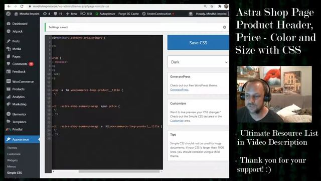This screenshot has width=321, height=181.
Task: Click the Save CSS button
Action: click(198, 43)
